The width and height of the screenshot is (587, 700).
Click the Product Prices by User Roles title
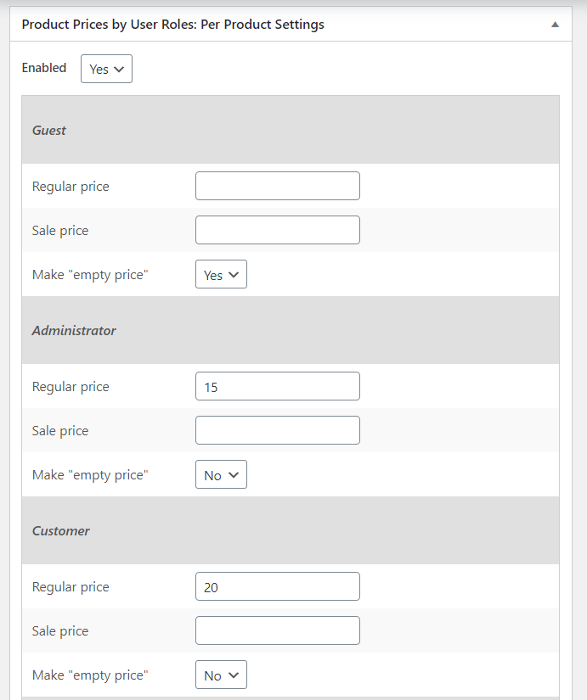(x=173, y=25)
